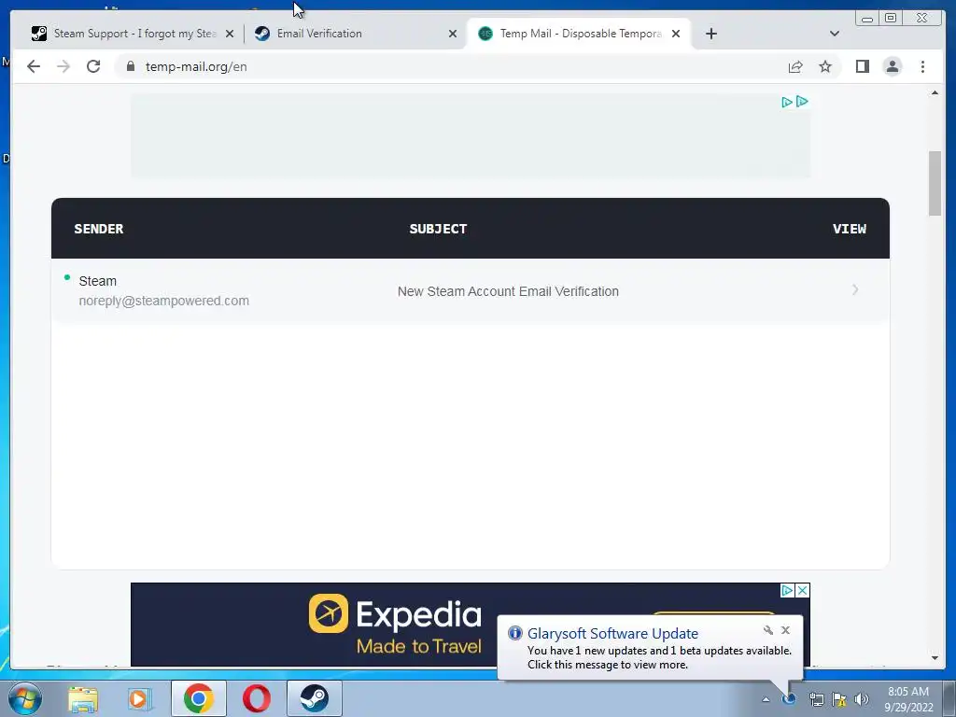The width and height of the screenshot is (956, 717).
Task: Close the Steam Support tab
Action: point(230,34)
